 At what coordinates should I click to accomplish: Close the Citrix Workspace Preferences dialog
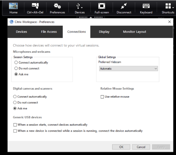coord(170,22)
